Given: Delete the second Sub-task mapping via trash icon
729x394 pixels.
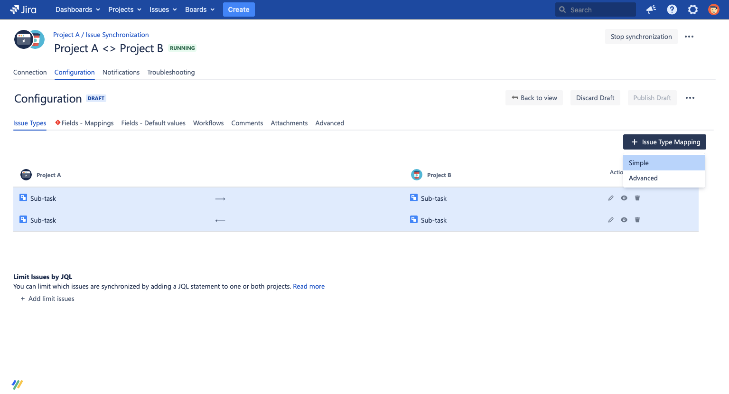Looking at the screenshot, I should [x=637, y=220].
